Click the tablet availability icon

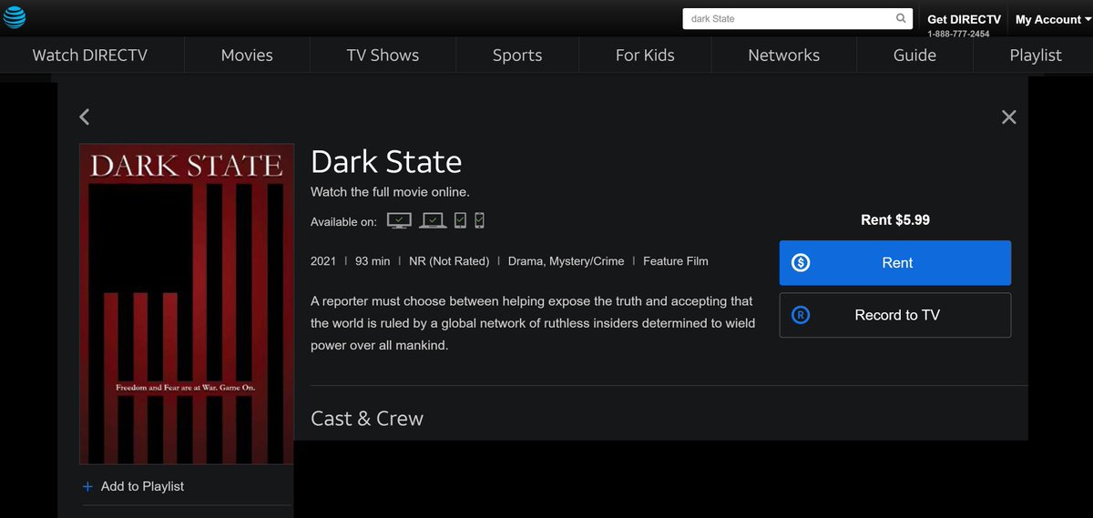pos(460,220)
